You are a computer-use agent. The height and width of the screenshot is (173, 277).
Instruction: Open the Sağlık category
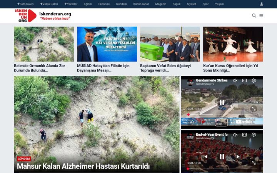177,4
